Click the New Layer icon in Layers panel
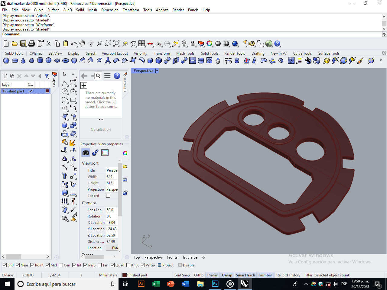 click(x=5, y=76)
